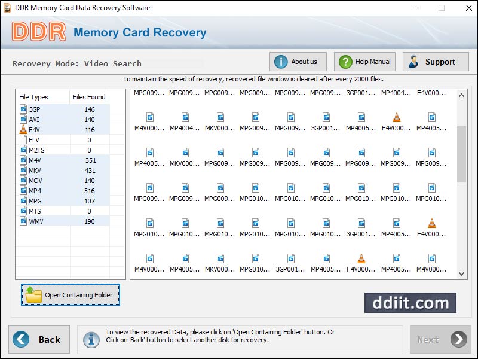Click the info icon beside About us

[281, 61]
